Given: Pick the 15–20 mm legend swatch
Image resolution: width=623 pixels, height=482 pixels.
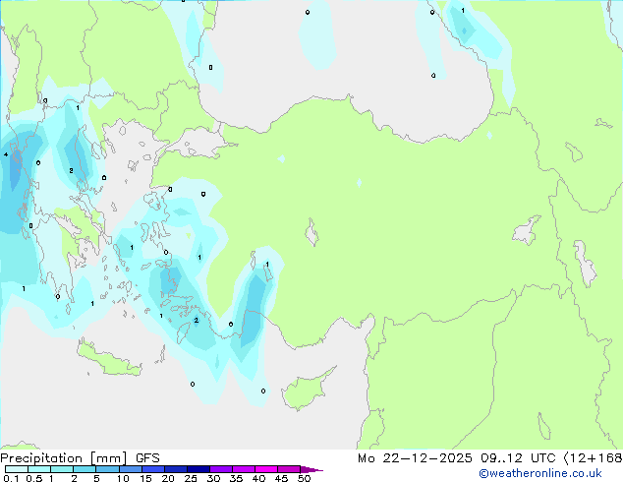Looking at the screenshot, I should pyautogui.click(x=152, y=469).
